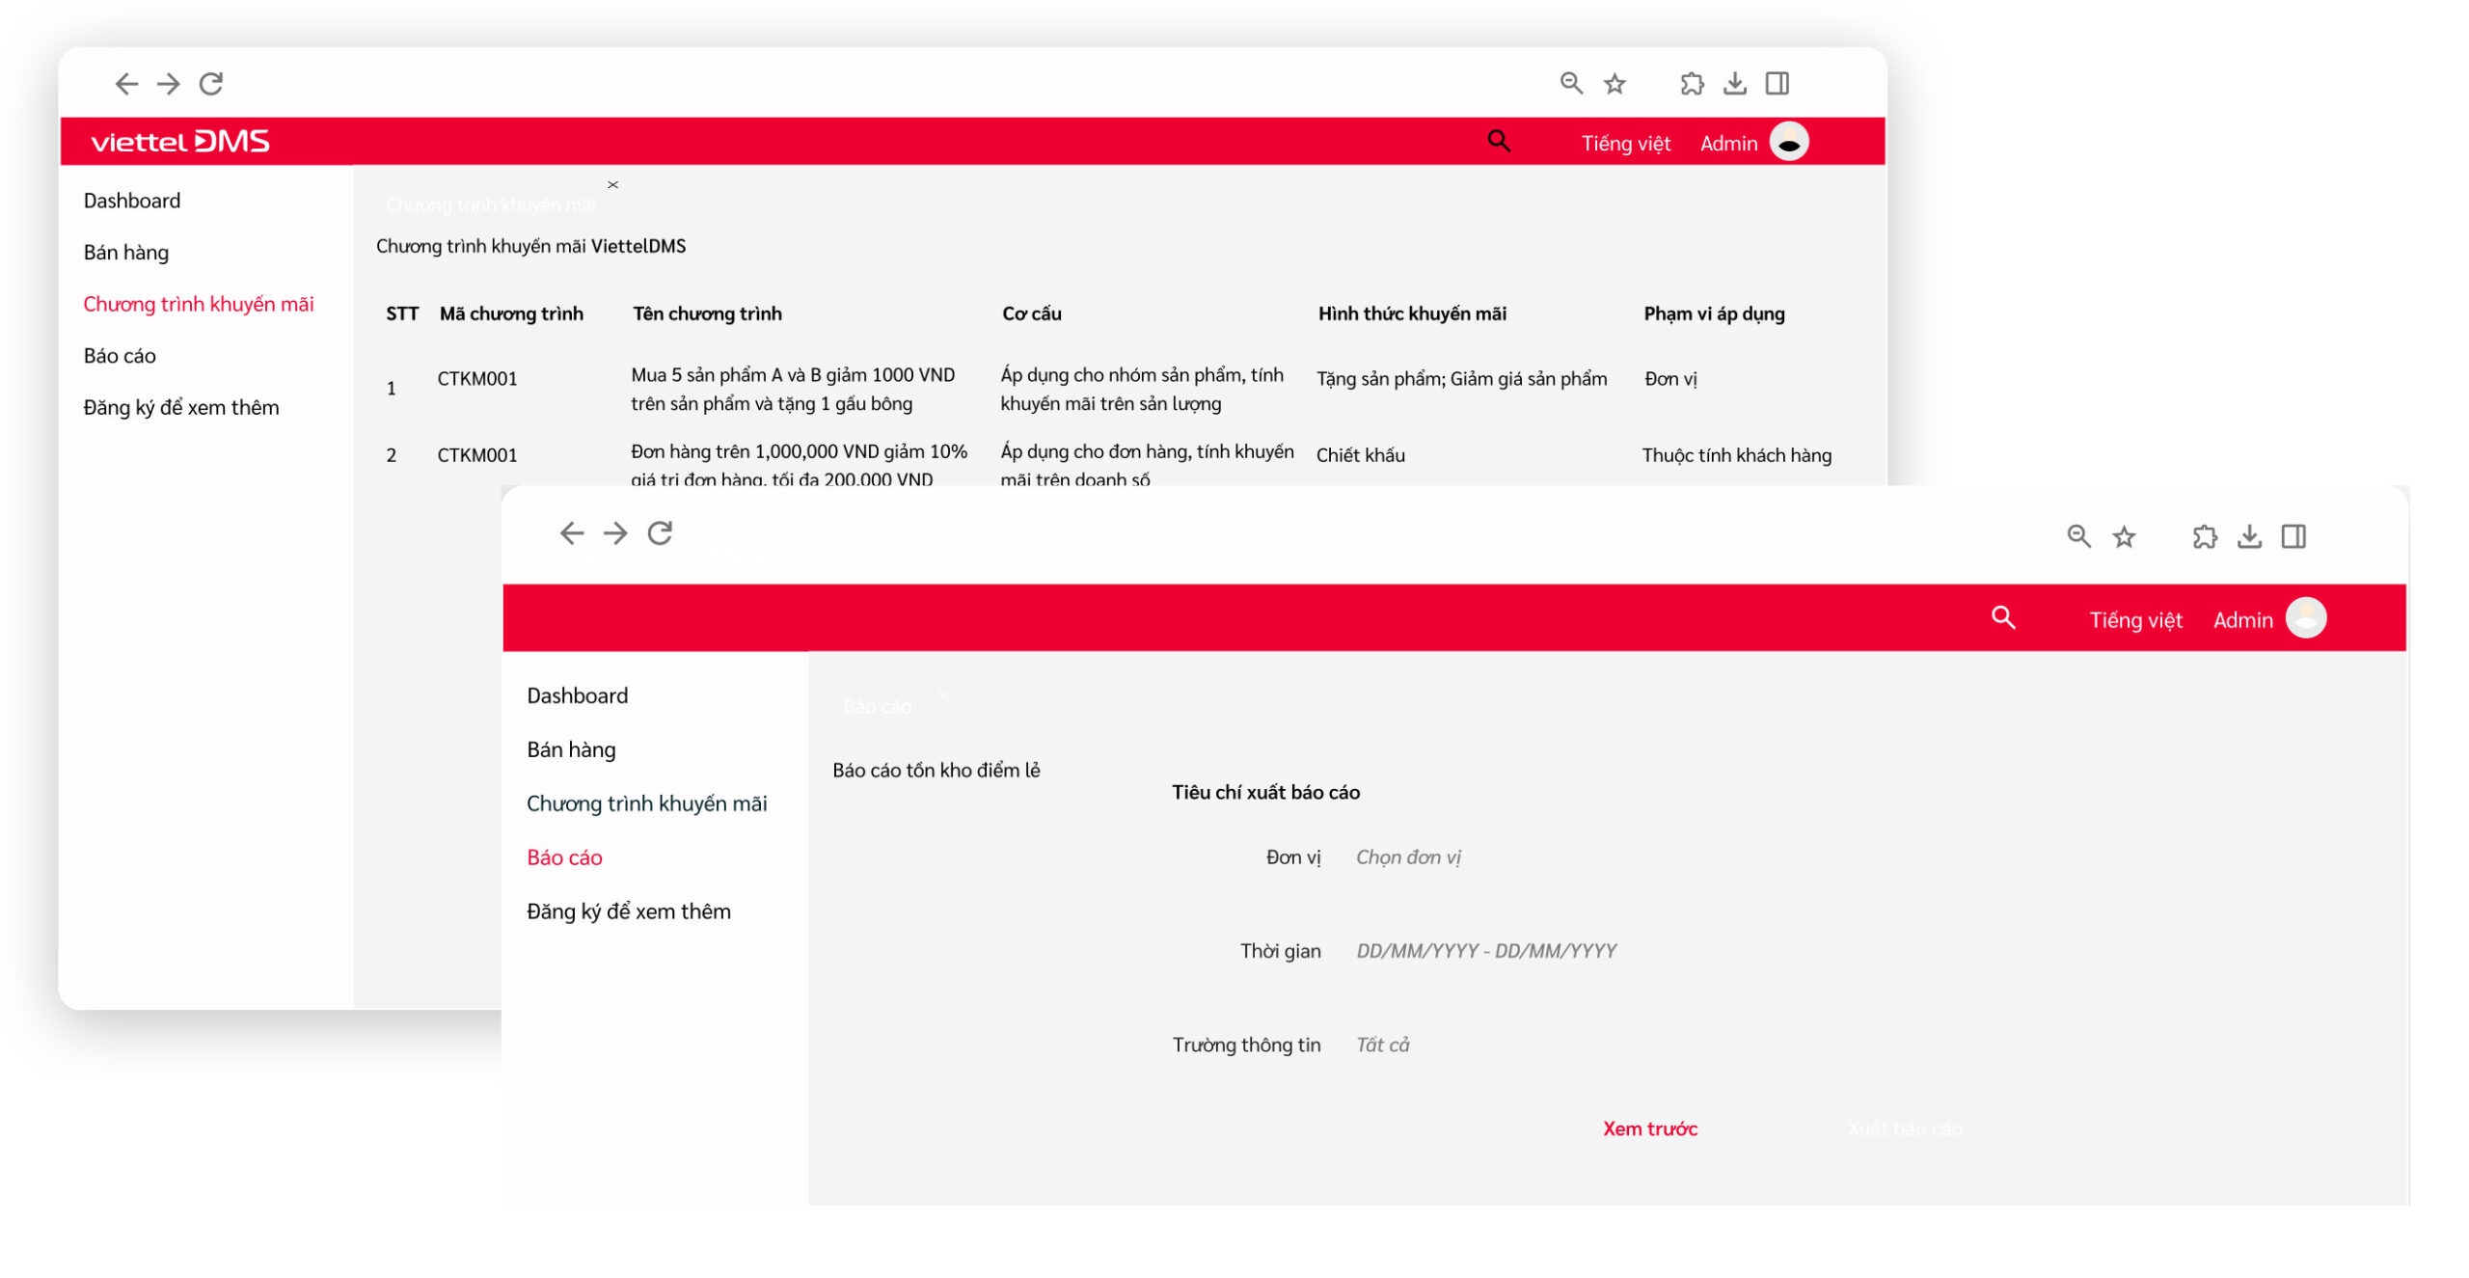The image size is (2469, 1278).
Task: Click the zoom magnifier icon in top browser
Action: point(1571,84)
